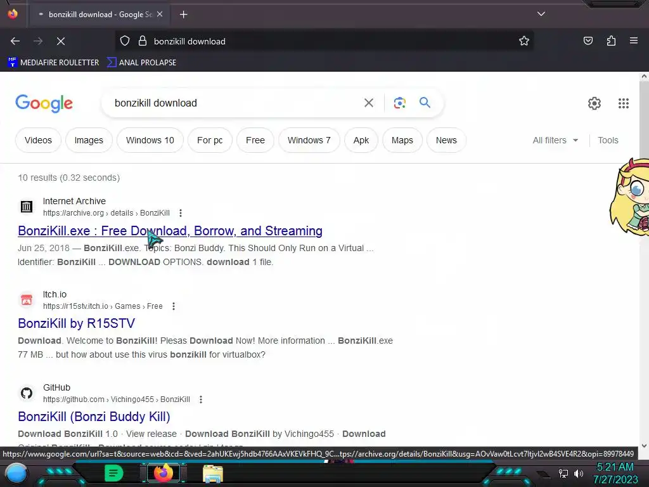The height and width of the screenshot is (487, 649).
Task: Apply the For pc filter chip
Action: coord(210,140)
